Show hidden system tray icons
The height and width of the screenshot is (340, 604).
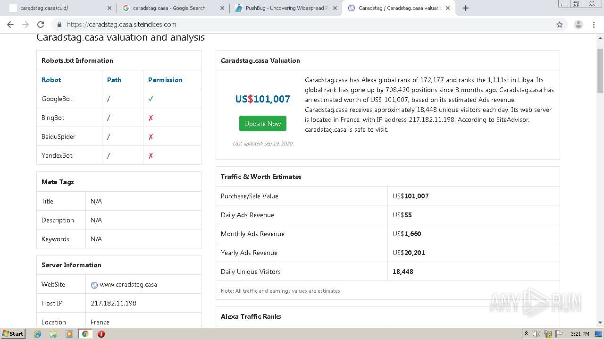click(526, 334)
